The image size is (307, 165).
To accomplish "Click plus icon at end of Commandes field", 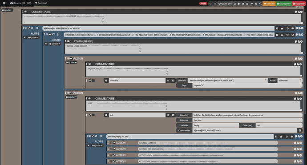I will coord(300,130).
